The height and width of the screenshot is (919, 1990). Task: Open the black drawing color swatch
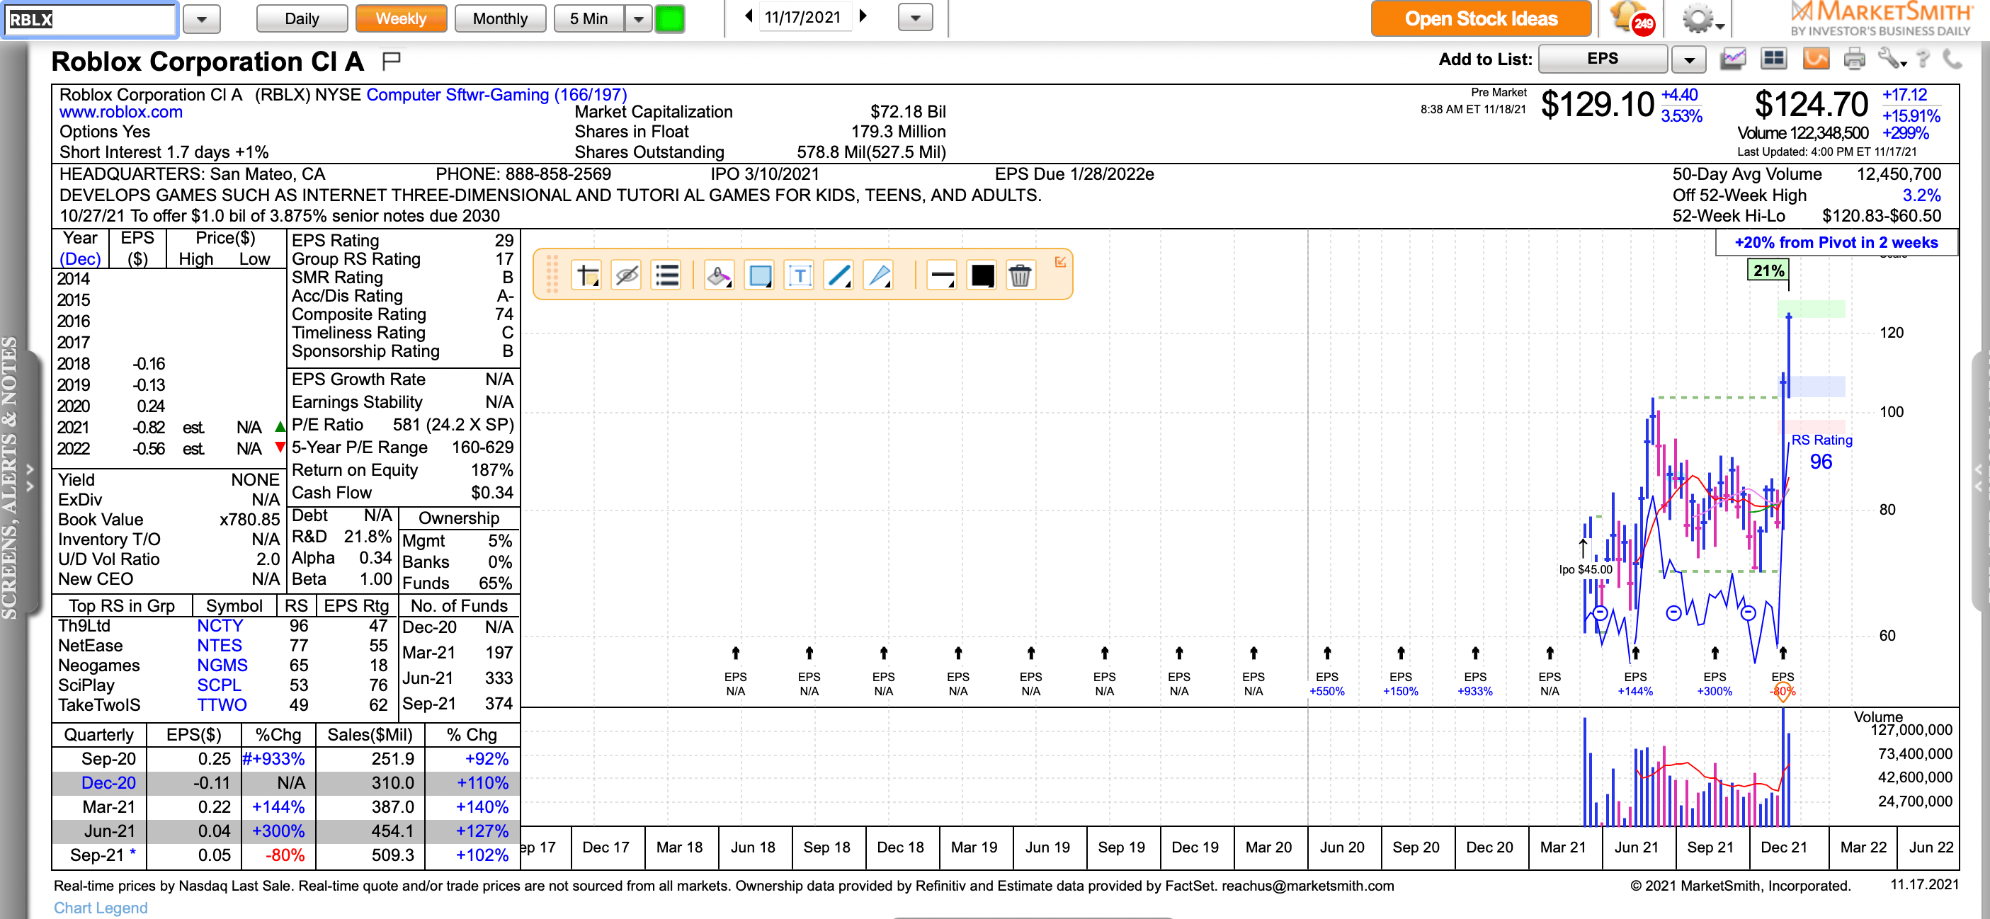click(982, 275)
